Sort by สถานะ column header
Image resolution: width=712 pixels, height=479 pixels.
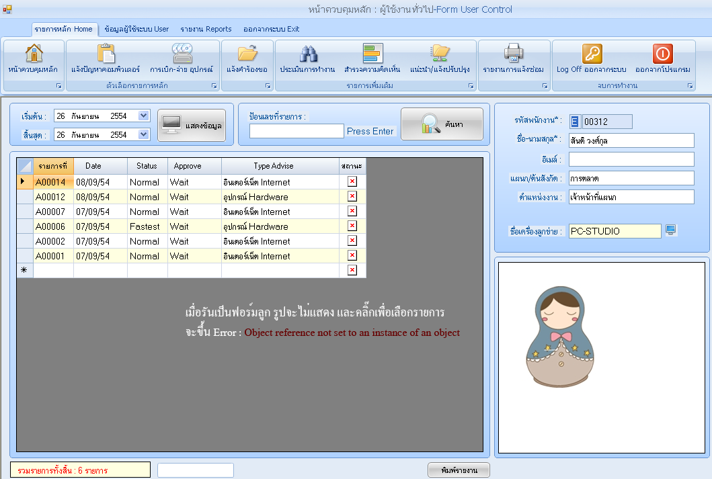pyautogui.click(x=352, y=166)
